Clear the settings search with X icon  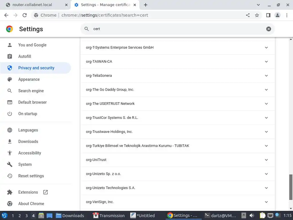pyautogui.click(x=268, y=29)
